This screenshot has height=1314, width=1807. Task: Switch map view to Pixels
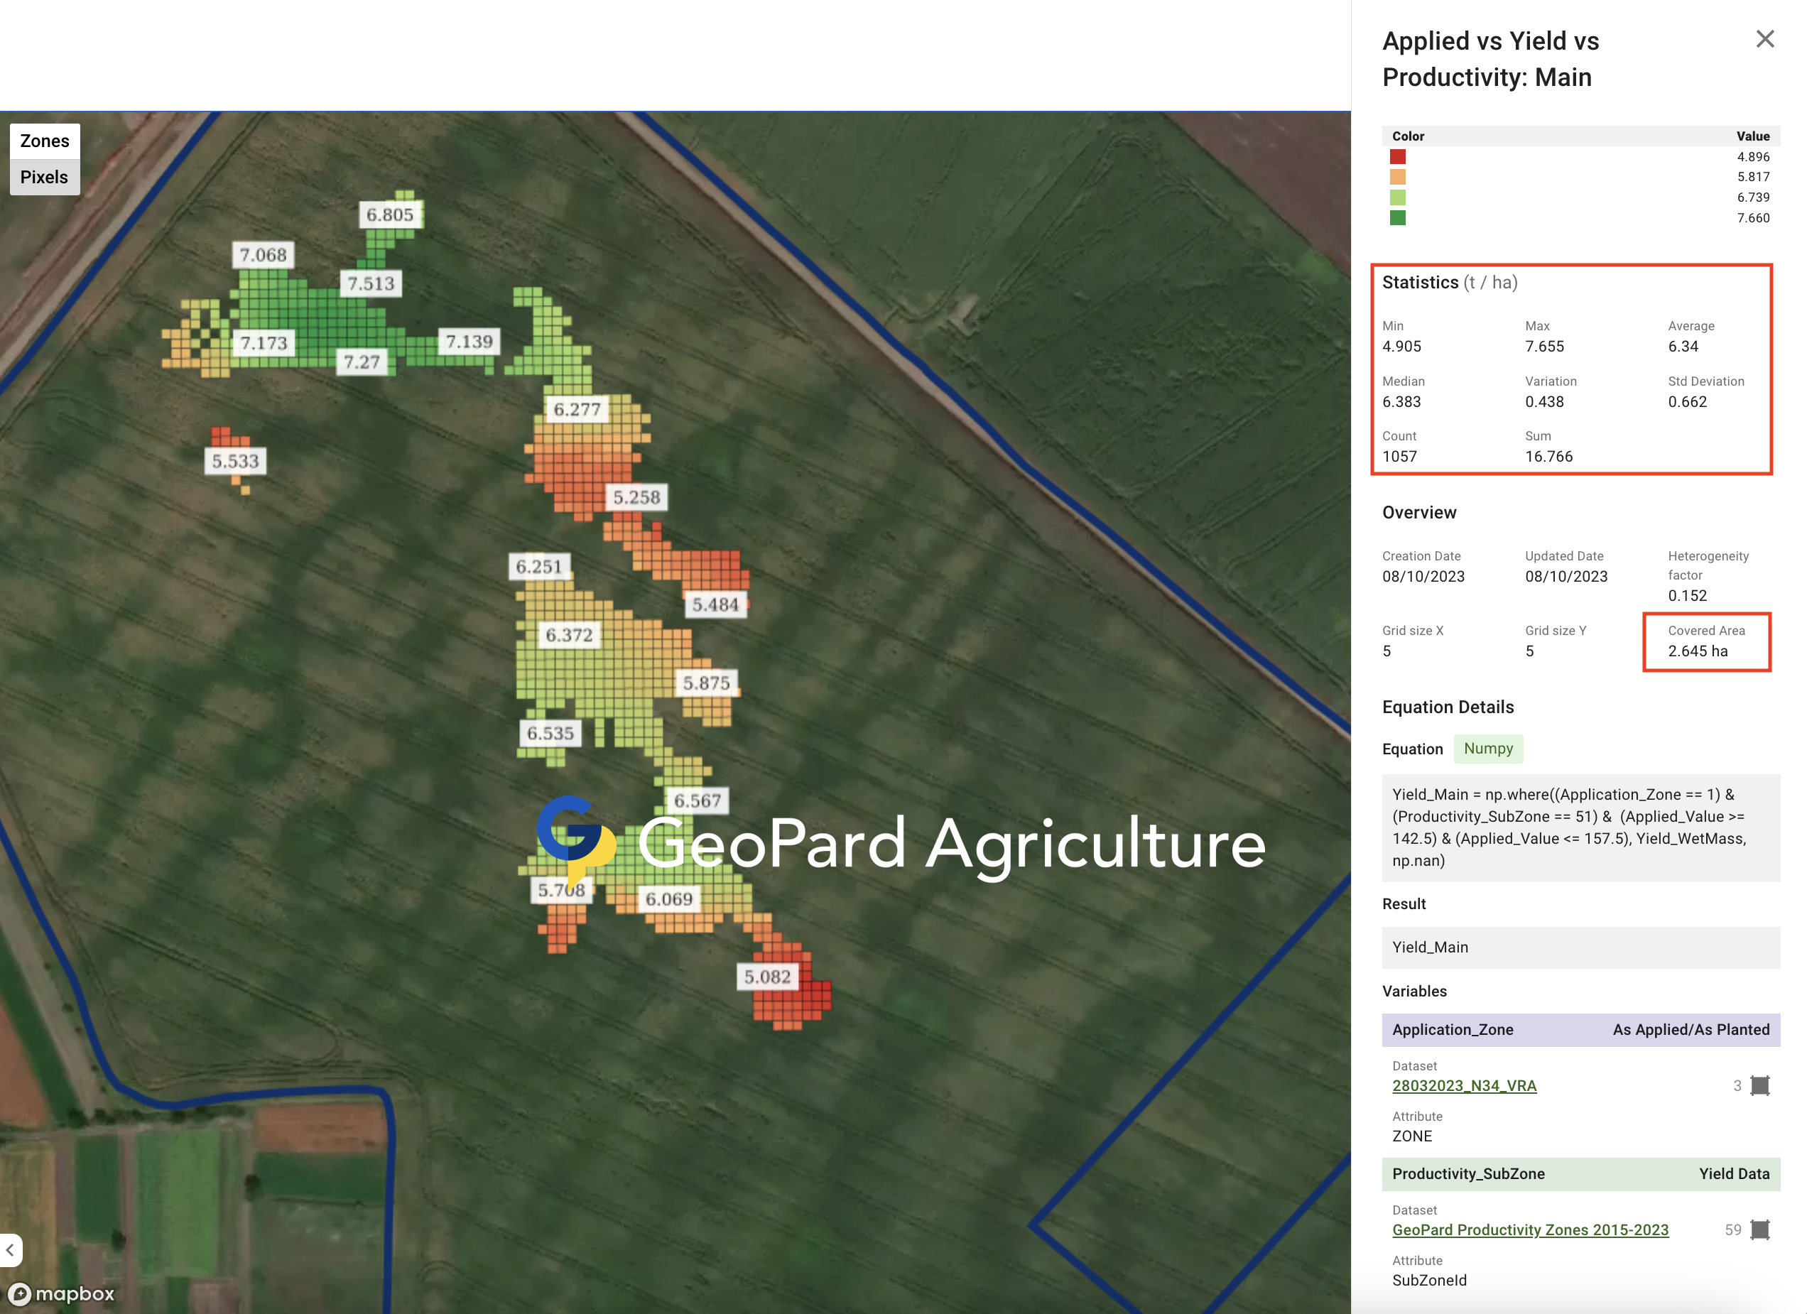(45, 177)
